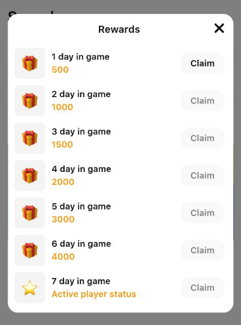241x325 pixels.
Task: Claim the 3000 reward for day 5
Action: [202, 213]
